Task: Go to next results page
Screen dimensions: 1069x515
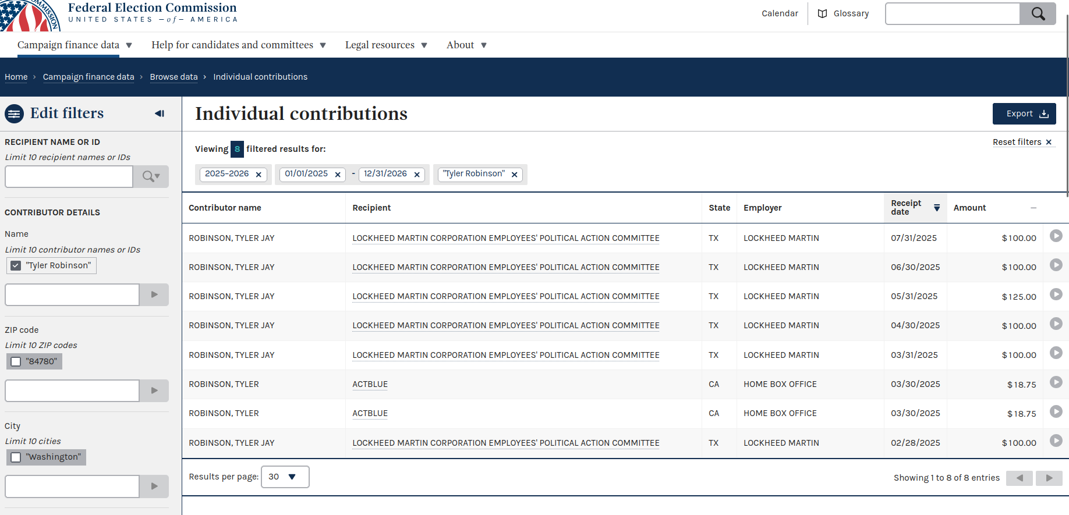Action: point(1049,478)
